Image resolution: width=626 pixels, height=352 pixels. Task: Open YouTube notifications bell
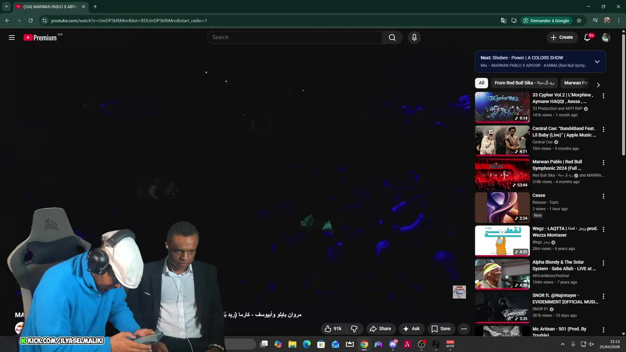[x=588, y=37]
